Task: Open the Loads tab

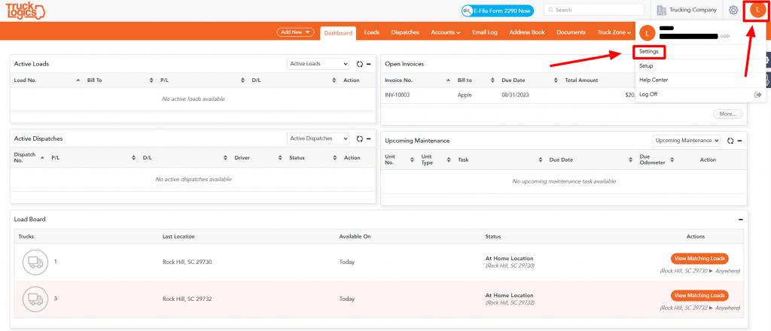Action: (x=372, y=32)
